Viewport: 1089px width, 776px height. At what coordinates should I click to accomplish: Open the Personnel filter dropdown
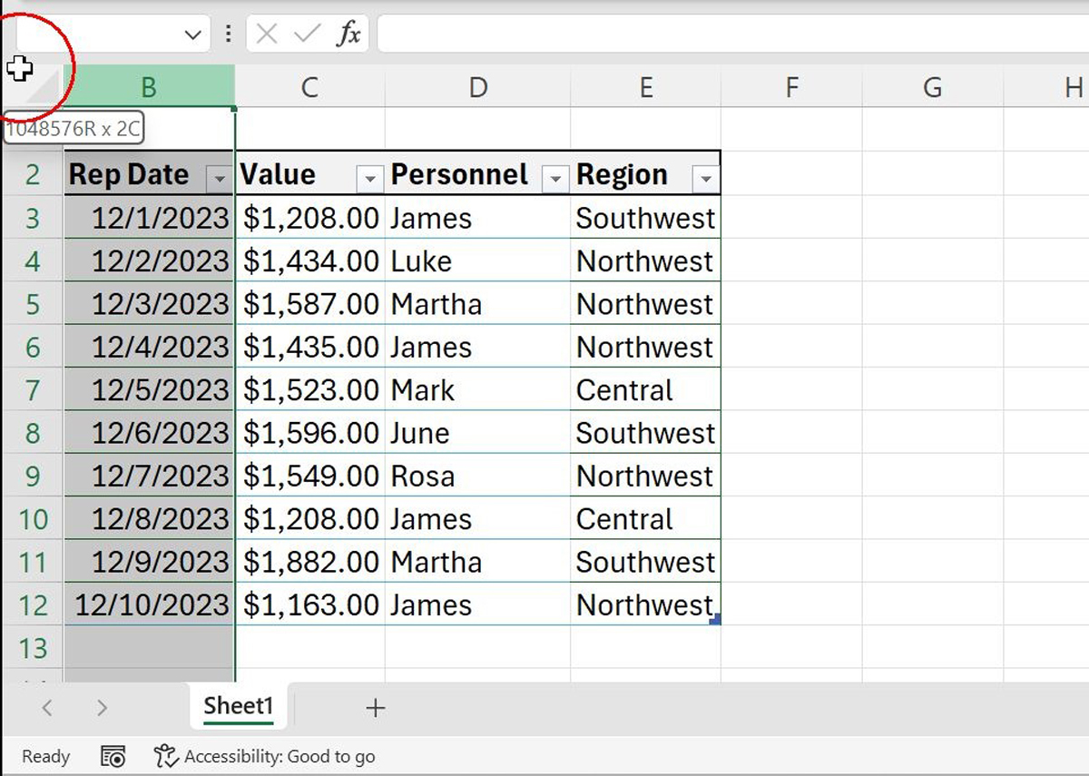pos(554,178)
